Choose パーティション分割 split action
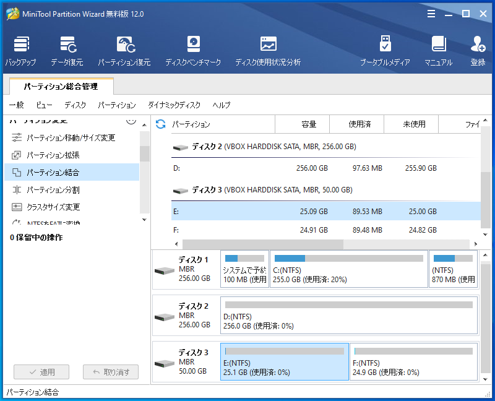The width and height of the screenshot is (495, 401). [71, 190]
